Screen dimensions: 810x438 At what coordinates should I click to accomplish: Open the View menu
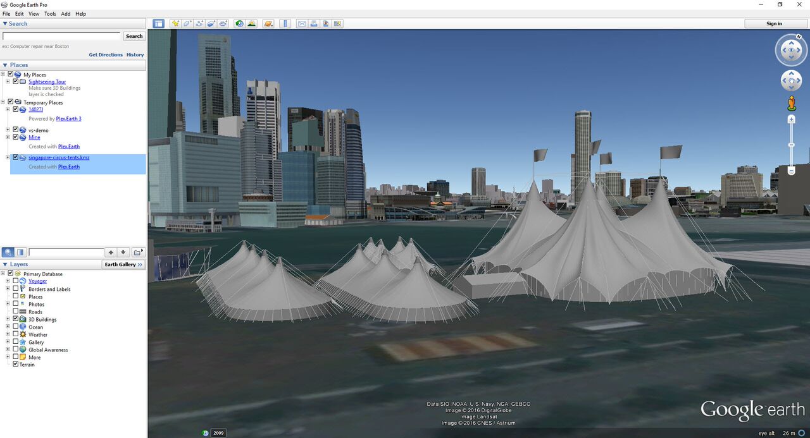[x=34, y=13]
